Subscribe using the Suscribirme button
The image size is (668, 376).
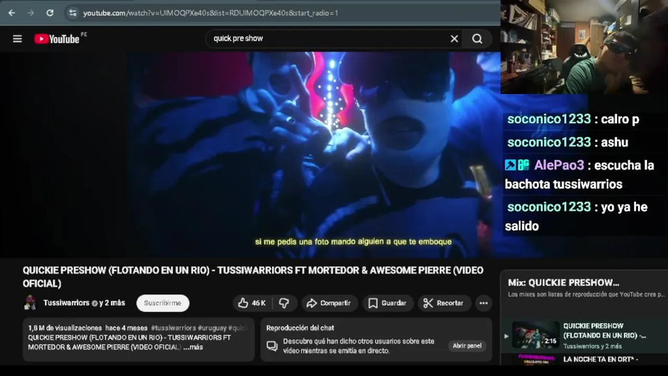pyautogui.click(x=163, y=303)
